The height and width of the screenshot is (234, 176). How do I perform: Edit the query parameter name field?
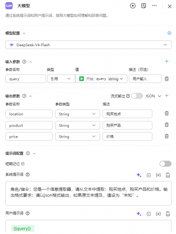[25, 79]
